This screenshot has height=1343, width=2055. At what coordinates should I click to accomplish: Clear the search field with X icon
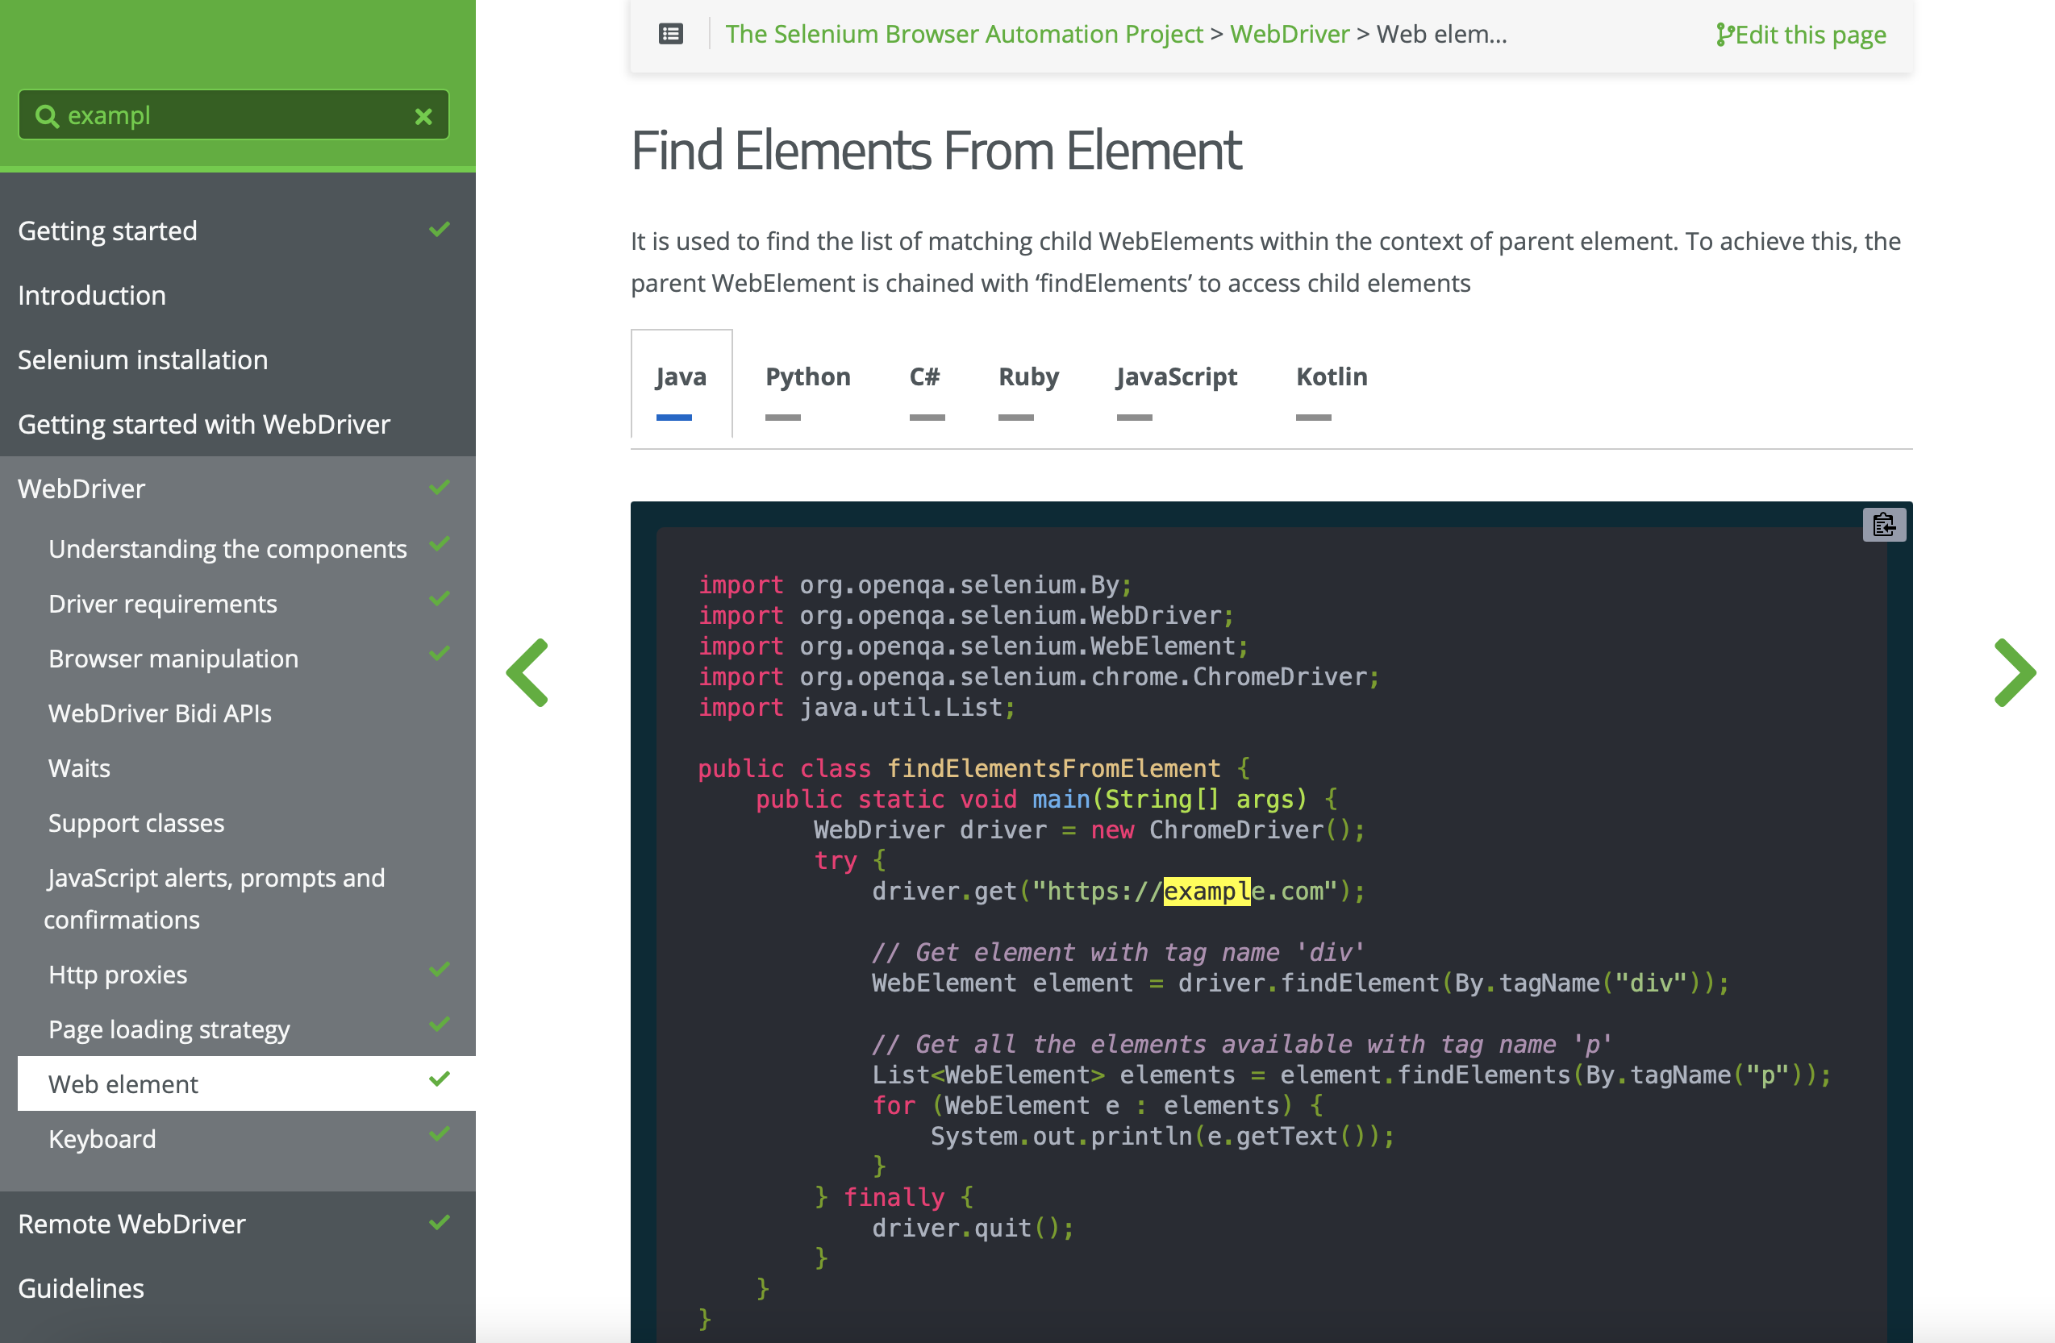pos(423,115)
